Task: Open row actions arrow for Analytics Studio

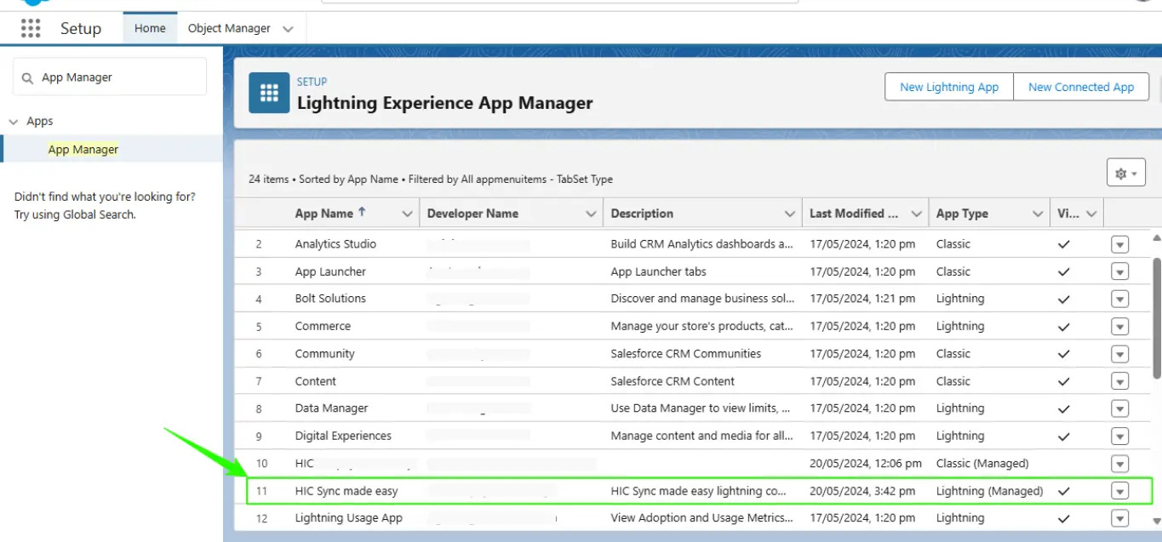Action: pos(1119,244)
